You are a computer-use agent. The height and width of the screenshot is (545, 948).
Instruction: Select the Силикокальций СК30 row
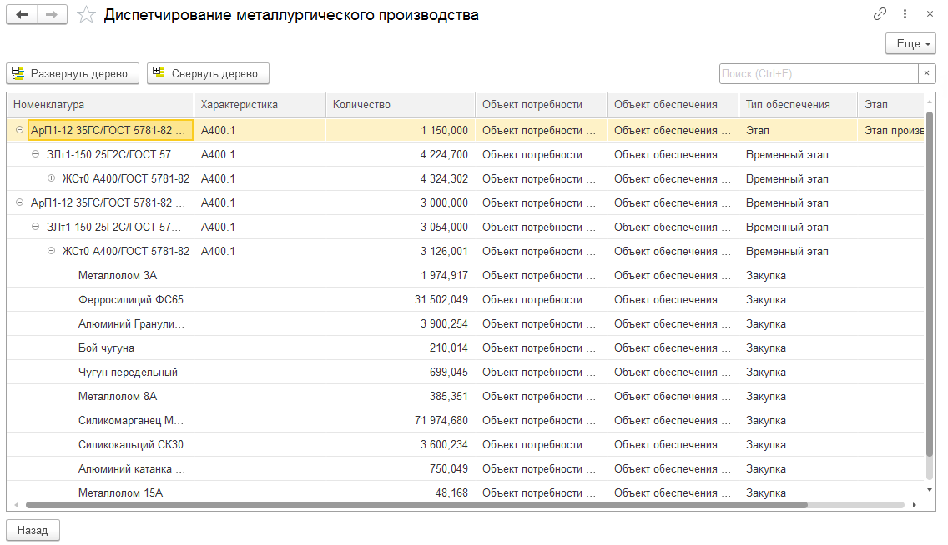tap(466, 444)
